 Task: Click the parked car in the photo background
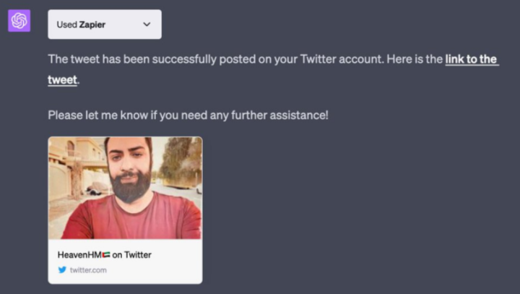point(96,188)
